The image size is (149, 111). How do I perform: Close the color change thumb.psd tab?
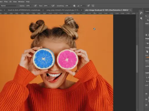point(131,10)
